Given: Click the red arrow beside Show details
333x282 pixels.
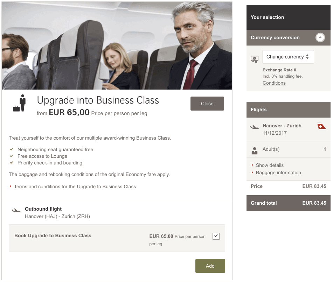Looking at the screenshot, I should pos(252,165).
